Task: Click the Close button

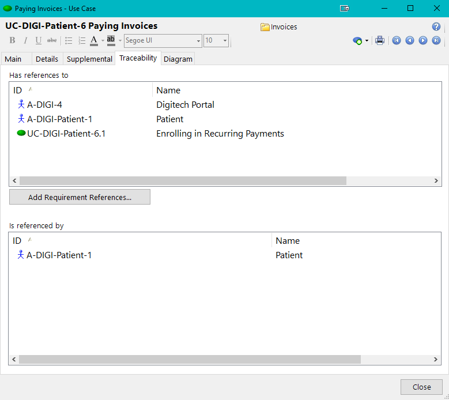Action: 421,387
